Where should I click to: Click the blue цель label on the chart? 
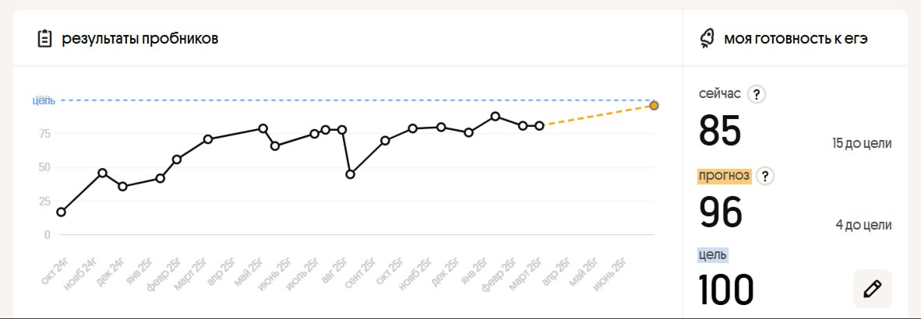coord(44,100)
